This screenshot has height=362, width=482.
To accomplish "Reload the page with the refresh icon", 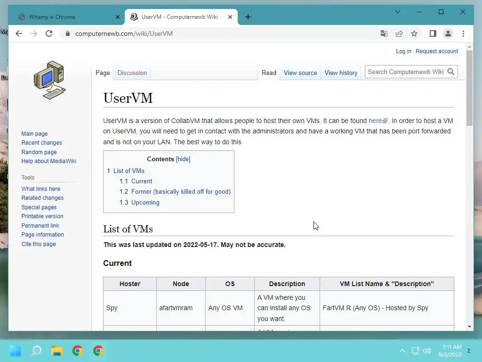I will click(49, 33).
